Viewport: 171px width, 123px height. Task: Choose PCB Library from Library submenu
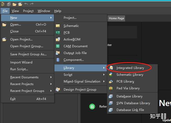click(x=133, y=81)
